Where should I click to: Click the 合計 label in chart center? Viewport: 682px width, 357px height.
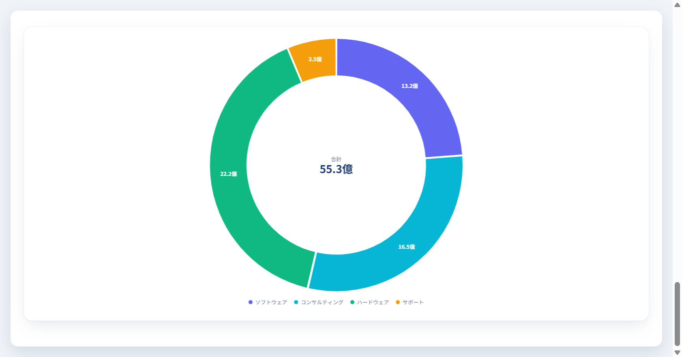tap(336, 159)
